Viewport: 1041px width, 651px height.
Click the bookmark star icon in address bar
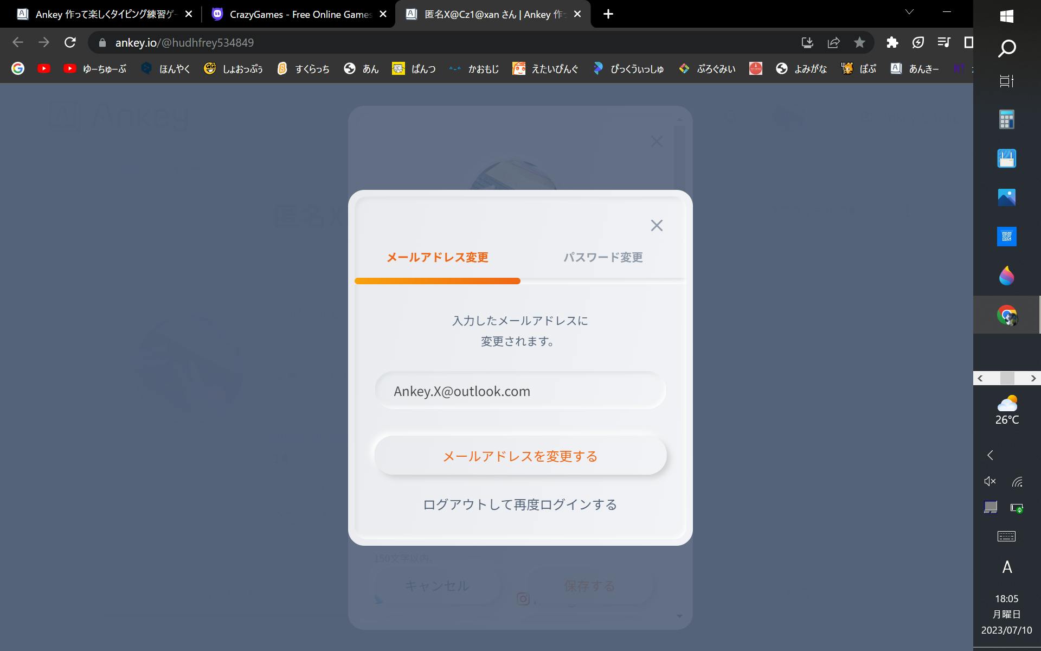[859, 42]
